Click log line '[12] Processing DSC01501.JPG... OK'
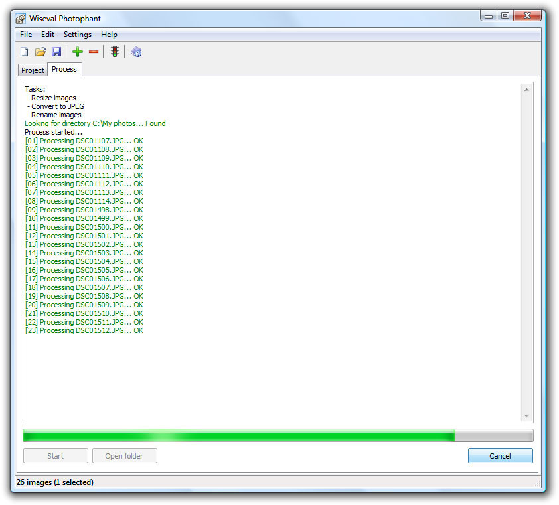The height and width of the screenshot is (505, 559). 84,236
